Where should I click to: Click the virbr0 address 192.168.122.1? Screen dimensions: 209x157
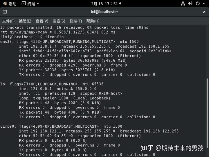[46, 131]
